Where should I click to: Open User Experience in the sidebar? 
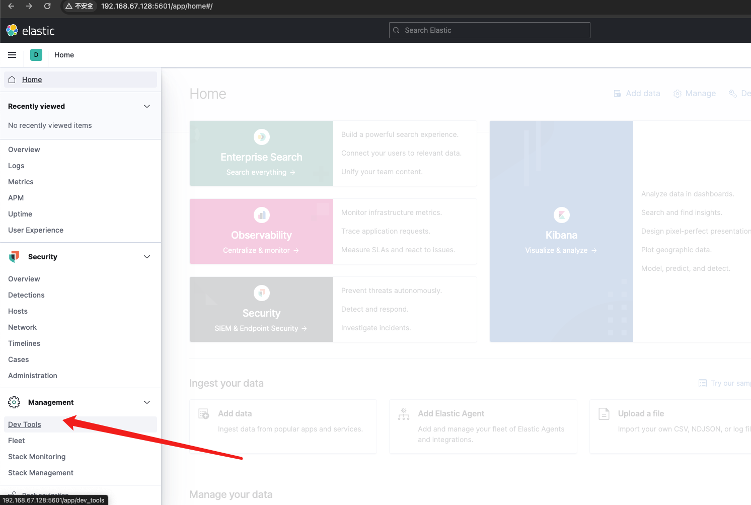click(x=36, y=230)
